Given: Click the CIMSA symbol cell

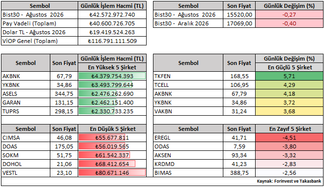Looking at the screenshot, I should coord(25,138).
